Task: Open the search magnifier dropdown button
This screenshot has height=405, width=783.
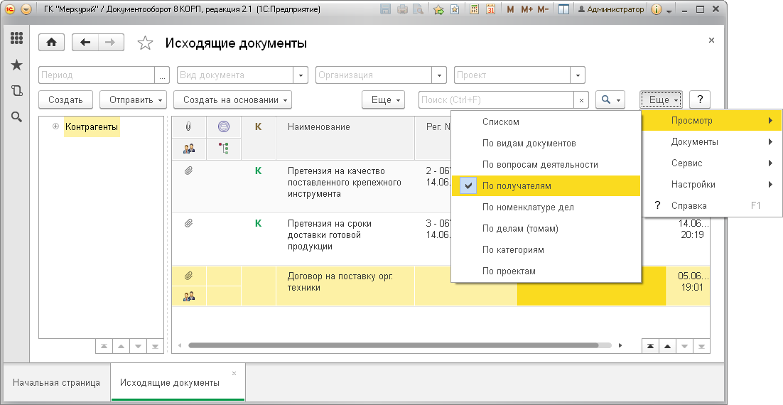Action: click(x=610, y=100)
